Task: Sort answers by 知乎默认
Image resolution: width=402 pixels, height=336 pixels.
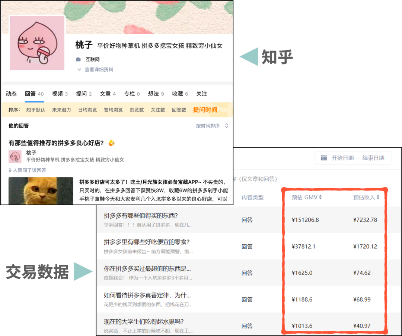Action: 36,110
